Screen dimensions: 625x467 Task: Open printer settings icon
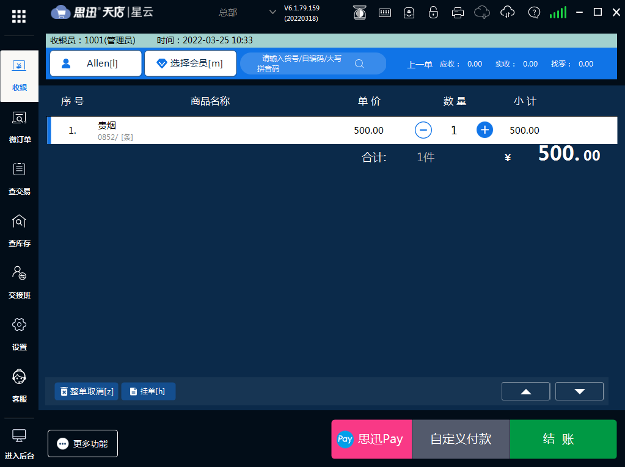click(x=458, y=12)
